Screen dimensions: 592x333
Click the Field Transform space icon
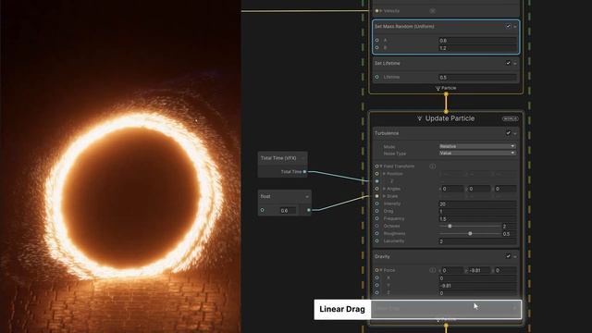[432, 166]
